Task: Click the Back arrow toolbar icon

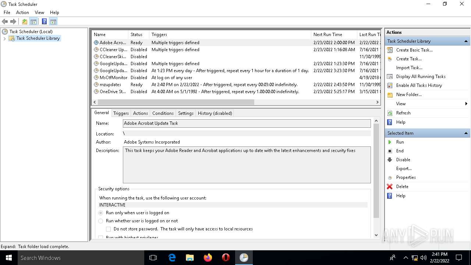Action: tap(5, 22)
